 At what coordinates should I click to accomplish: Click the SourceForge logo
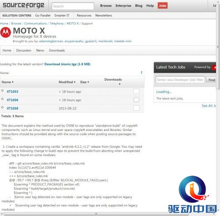(x=23, y=5)
